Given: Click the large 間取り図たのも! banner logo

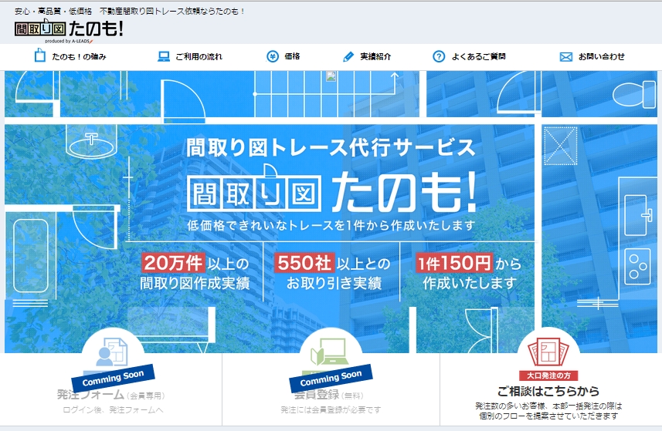Looking at the screenshot, I should tap(331, 192).
